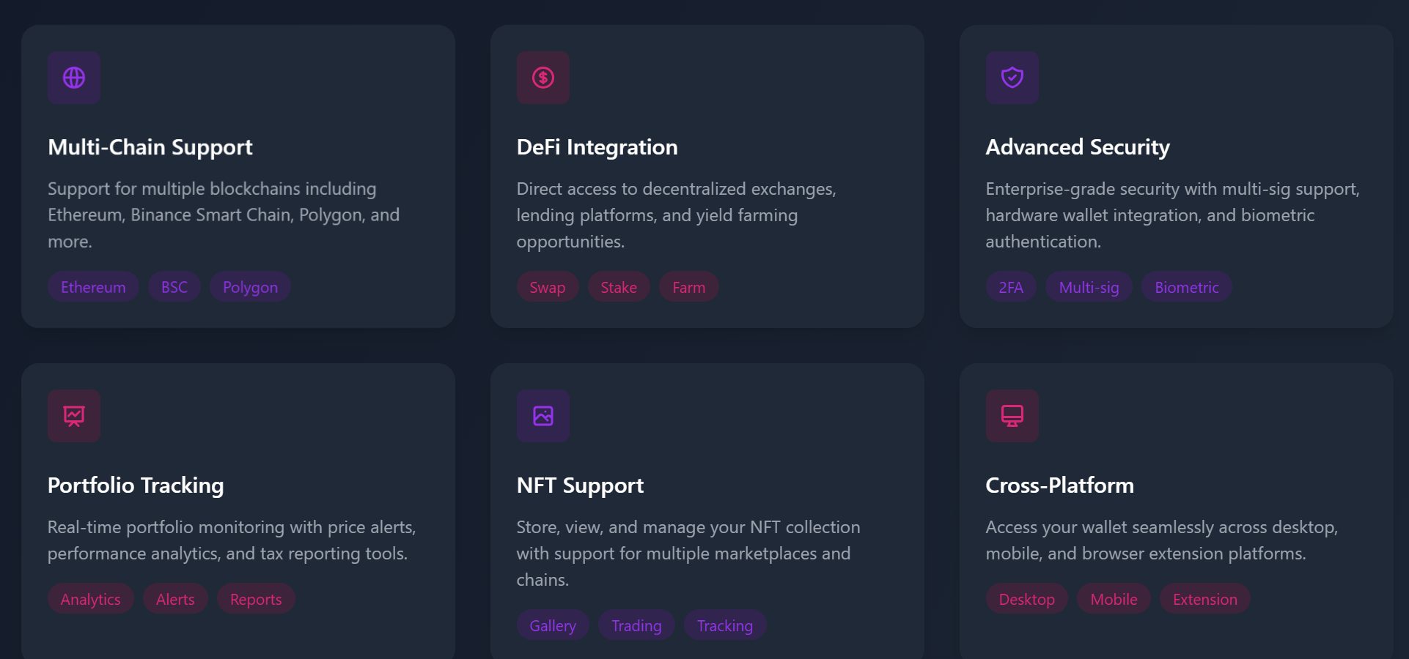Click the Portfolio Tracking card title
Viewport: 1409px width, 659px height.
point(136,485)
